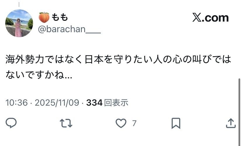Repost this tweet with the retweet icon
Screen dimensions: 242x146
[66, 123]
